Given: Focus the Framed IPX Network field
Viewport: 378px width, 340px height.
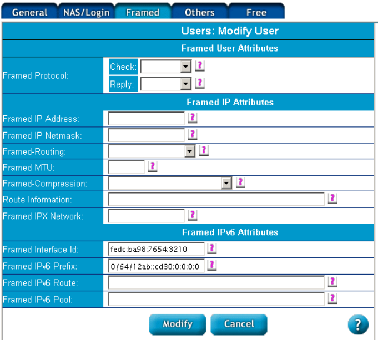Looking at the screenshot, I should 147,216.
